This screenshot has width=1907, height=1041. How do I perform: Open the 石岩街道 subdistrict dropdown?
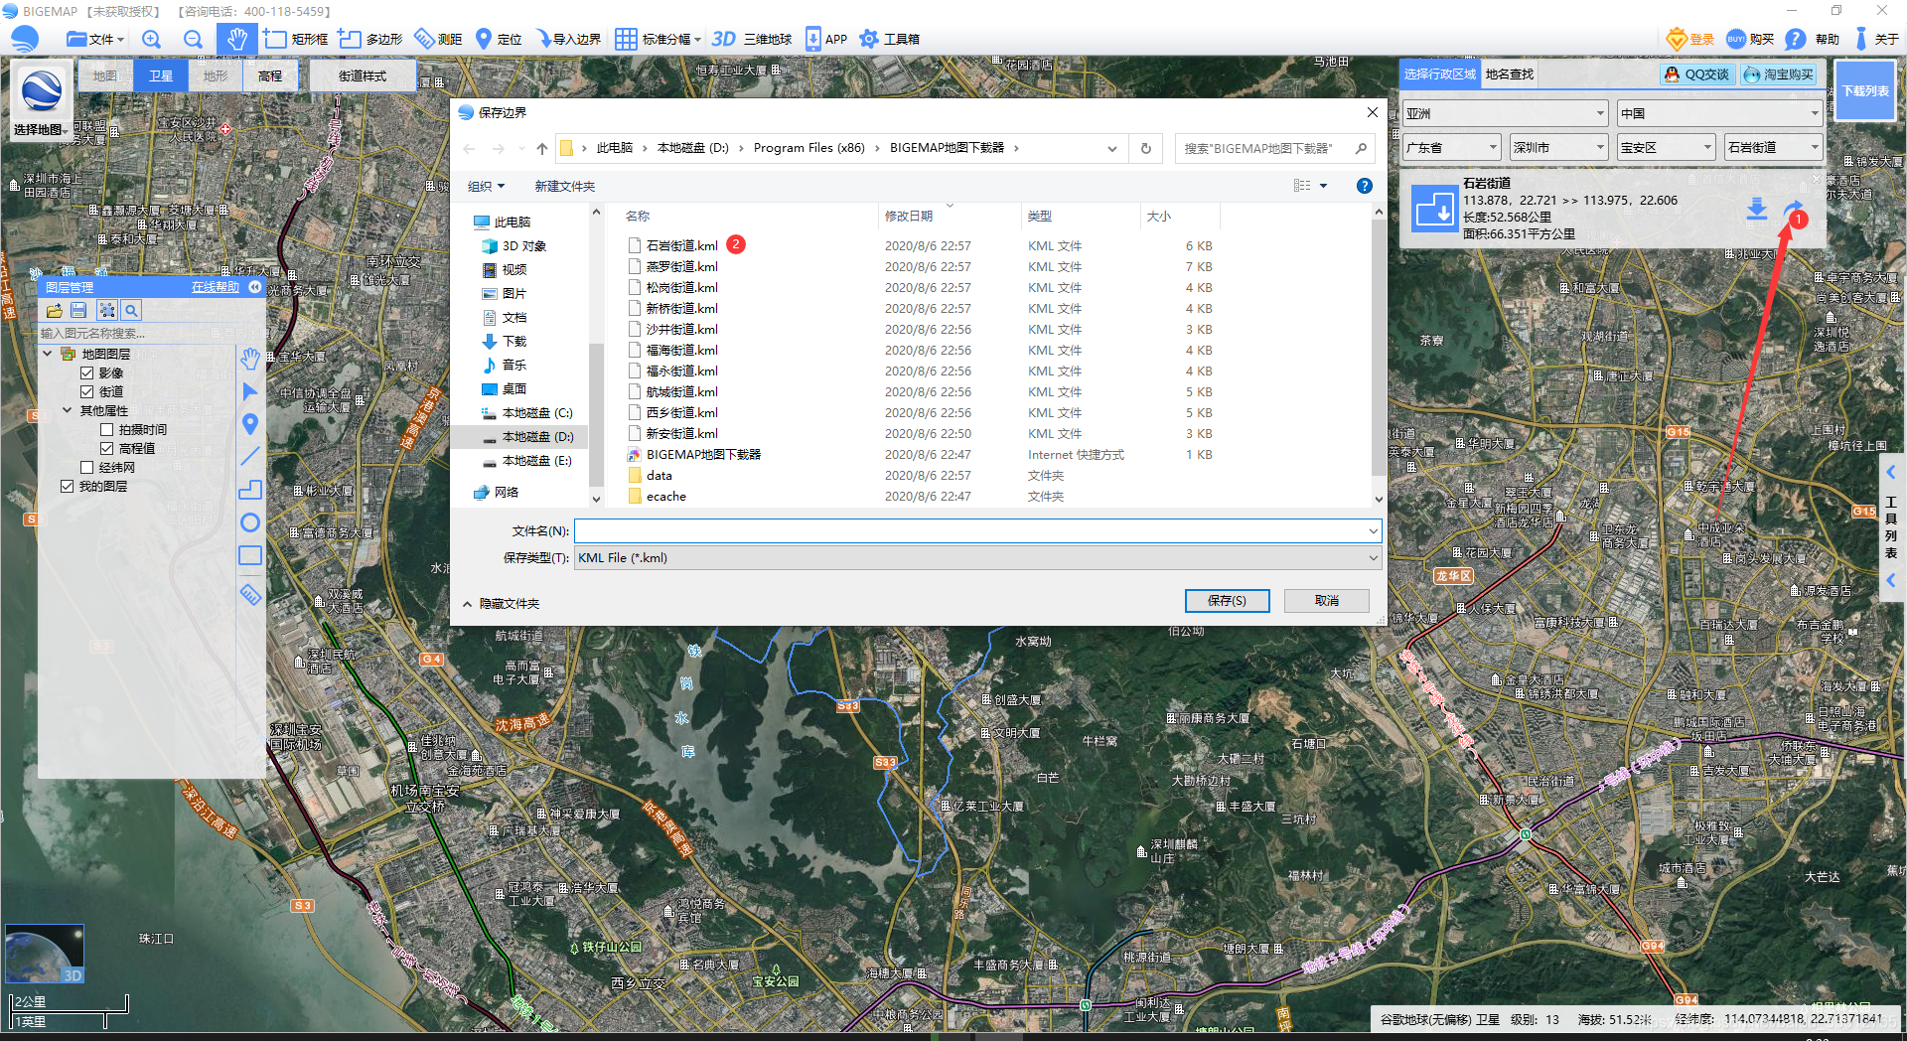click(x=1774, y=147)
